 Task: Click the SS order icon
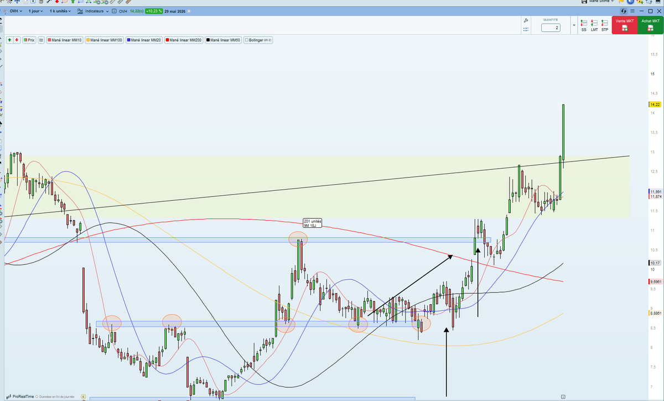pos(584,26)
